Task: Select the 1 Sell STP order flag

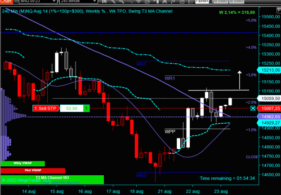Action: point(46,108)
